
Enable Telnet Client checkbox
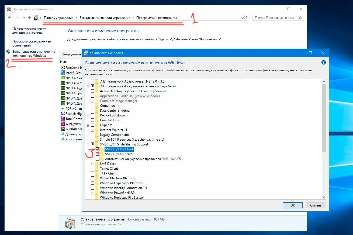pyautogui.click(x=93, y=169)
